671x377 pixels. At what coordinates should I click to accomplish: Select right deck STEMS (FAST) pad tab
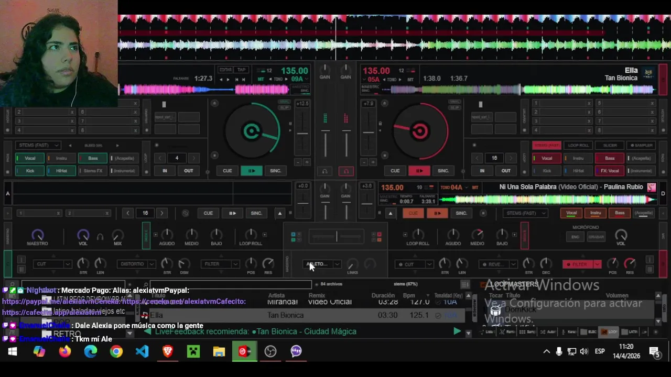coord(547,145)
